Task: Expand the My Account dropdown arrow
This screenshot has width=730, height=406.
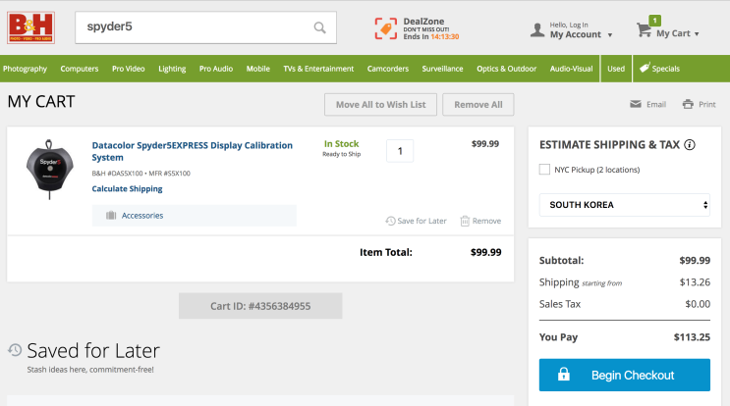Action: [610, 35]
